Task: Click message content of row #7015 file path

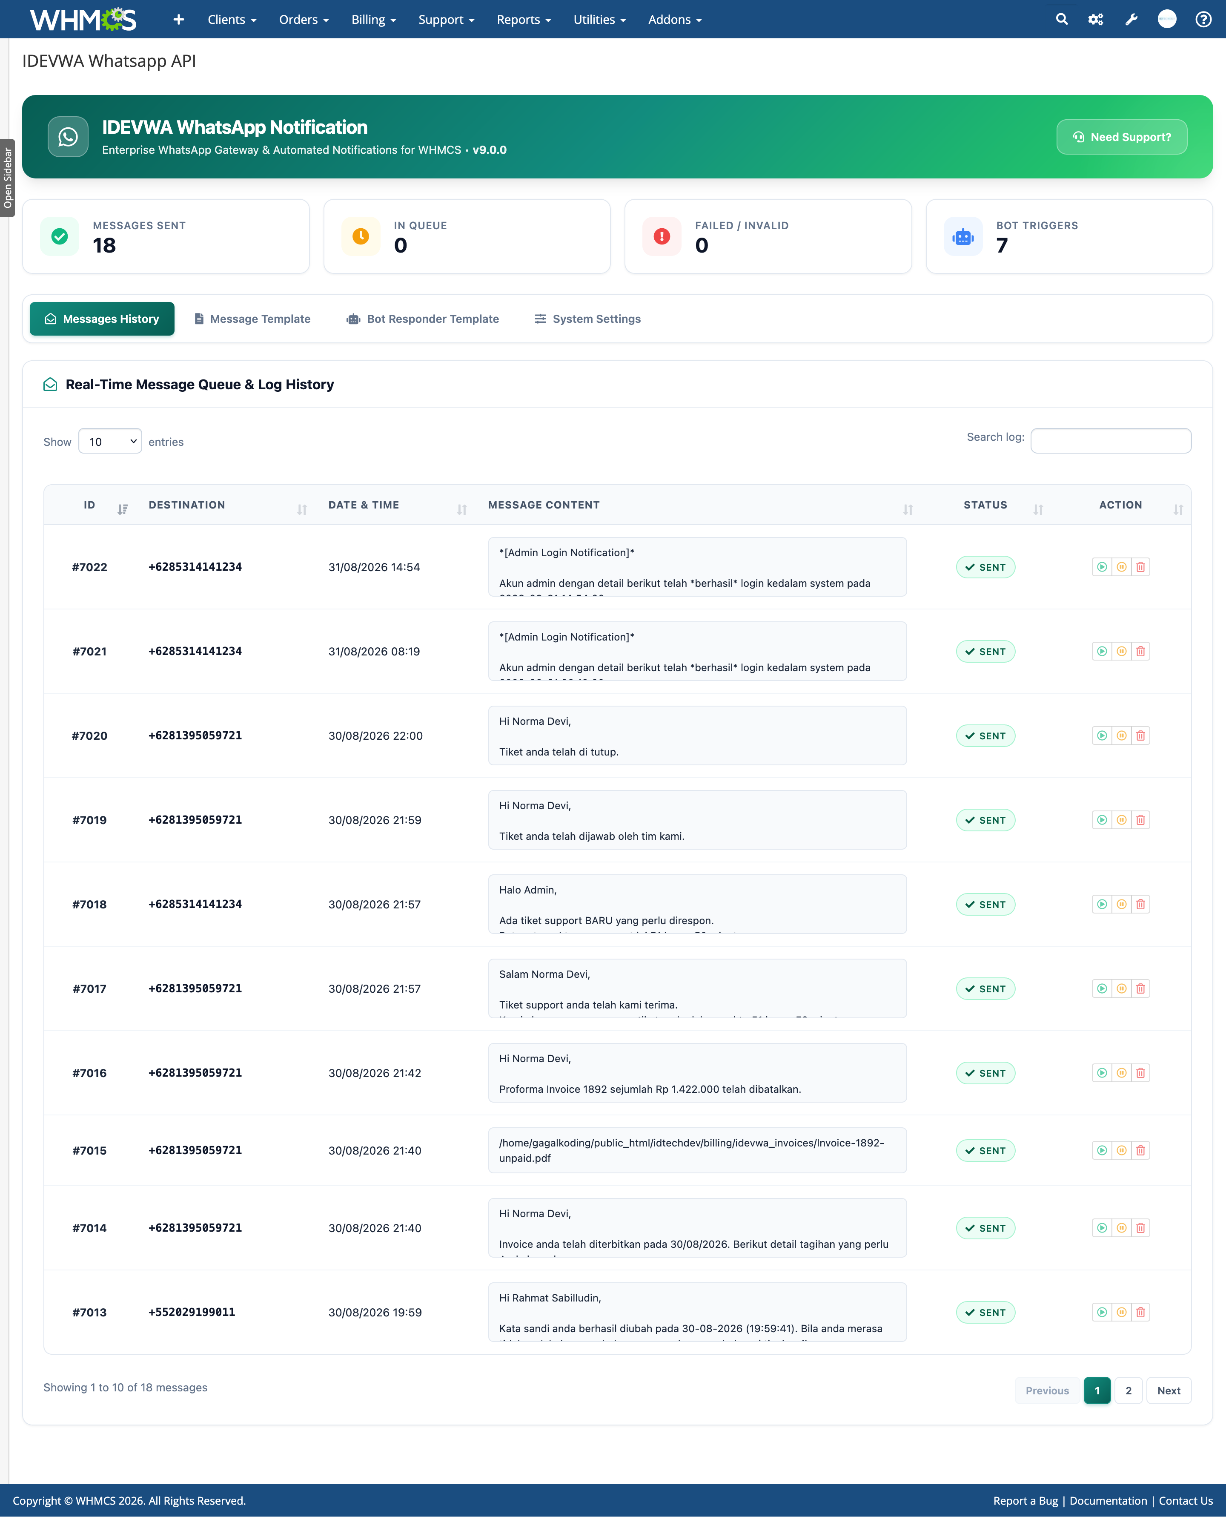Action: click(x=697, y=1150)
